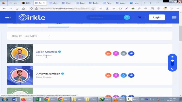Switch to the Foru browser tab
The height and width of the screenshot is (102, 182).
[107, 3]
